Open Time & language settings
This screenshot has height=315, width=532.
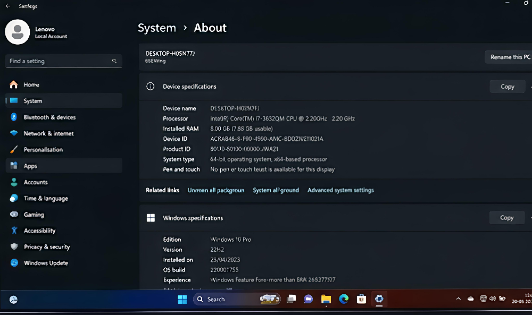(64, 199)
